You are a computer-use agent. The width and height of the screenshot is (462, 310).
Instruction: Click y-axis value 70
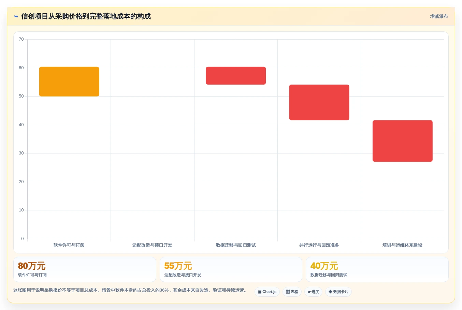pos(21,39)
